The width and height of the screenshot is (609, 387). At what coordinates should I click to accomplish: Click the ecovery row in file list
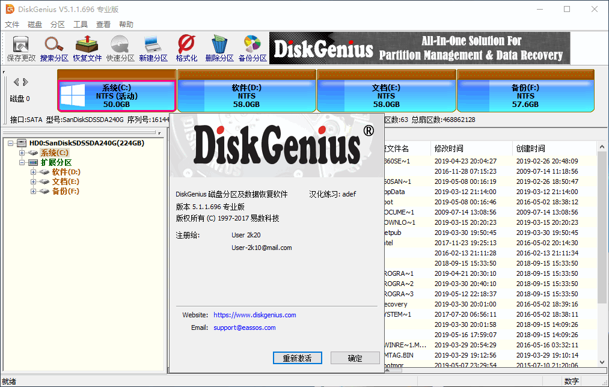tap(491, 304)
